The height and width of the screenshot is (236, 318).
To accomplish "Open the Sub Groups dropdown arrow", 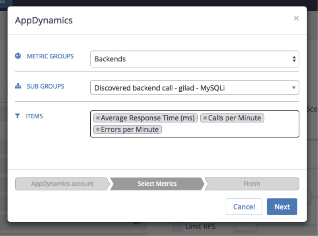I will 293,87.
